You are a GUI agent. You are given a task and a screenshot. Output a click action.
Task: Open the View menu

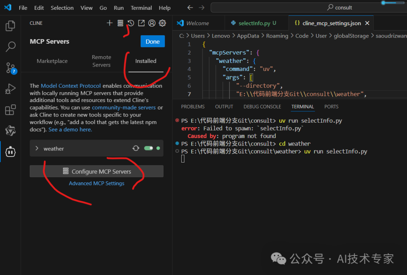pyautogui.click(x=86, y=8)
